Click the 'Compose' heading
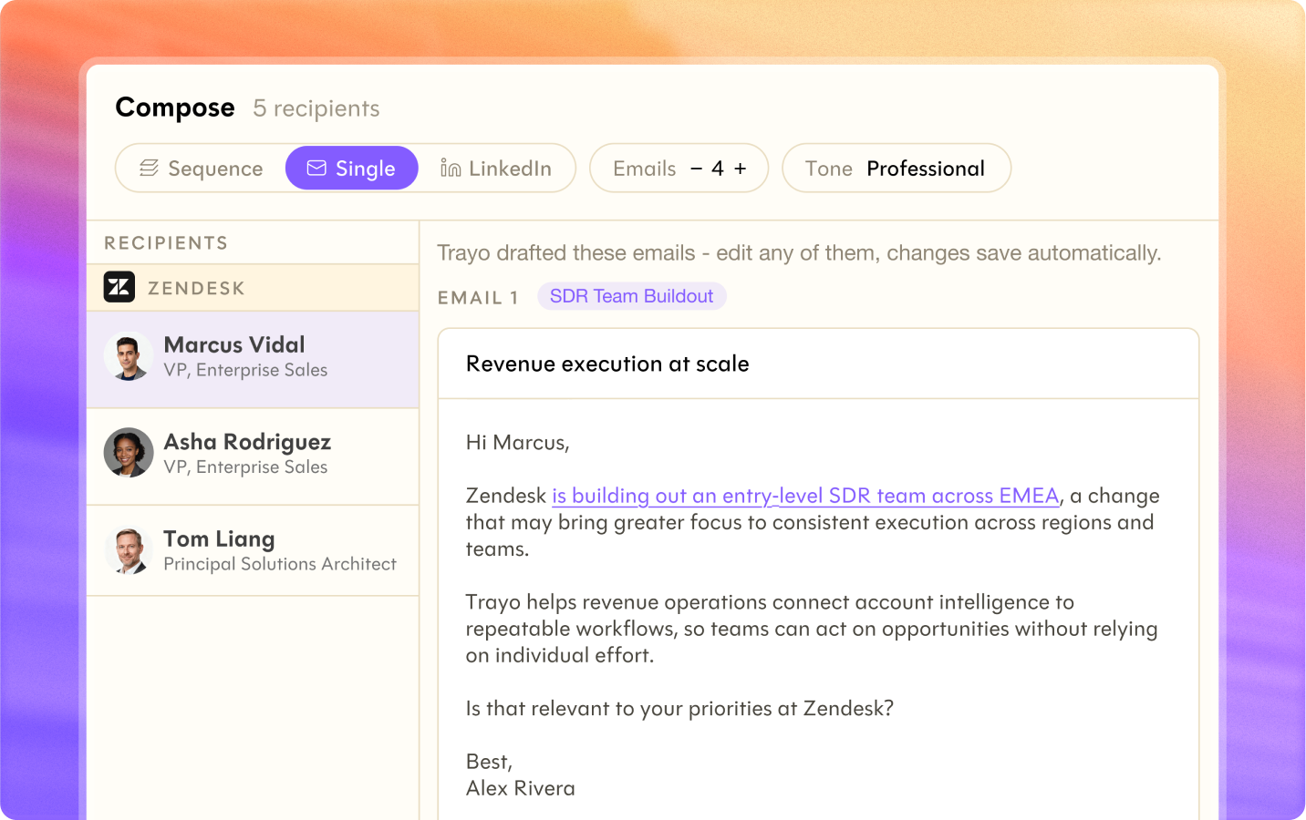 tap(175, 108)
